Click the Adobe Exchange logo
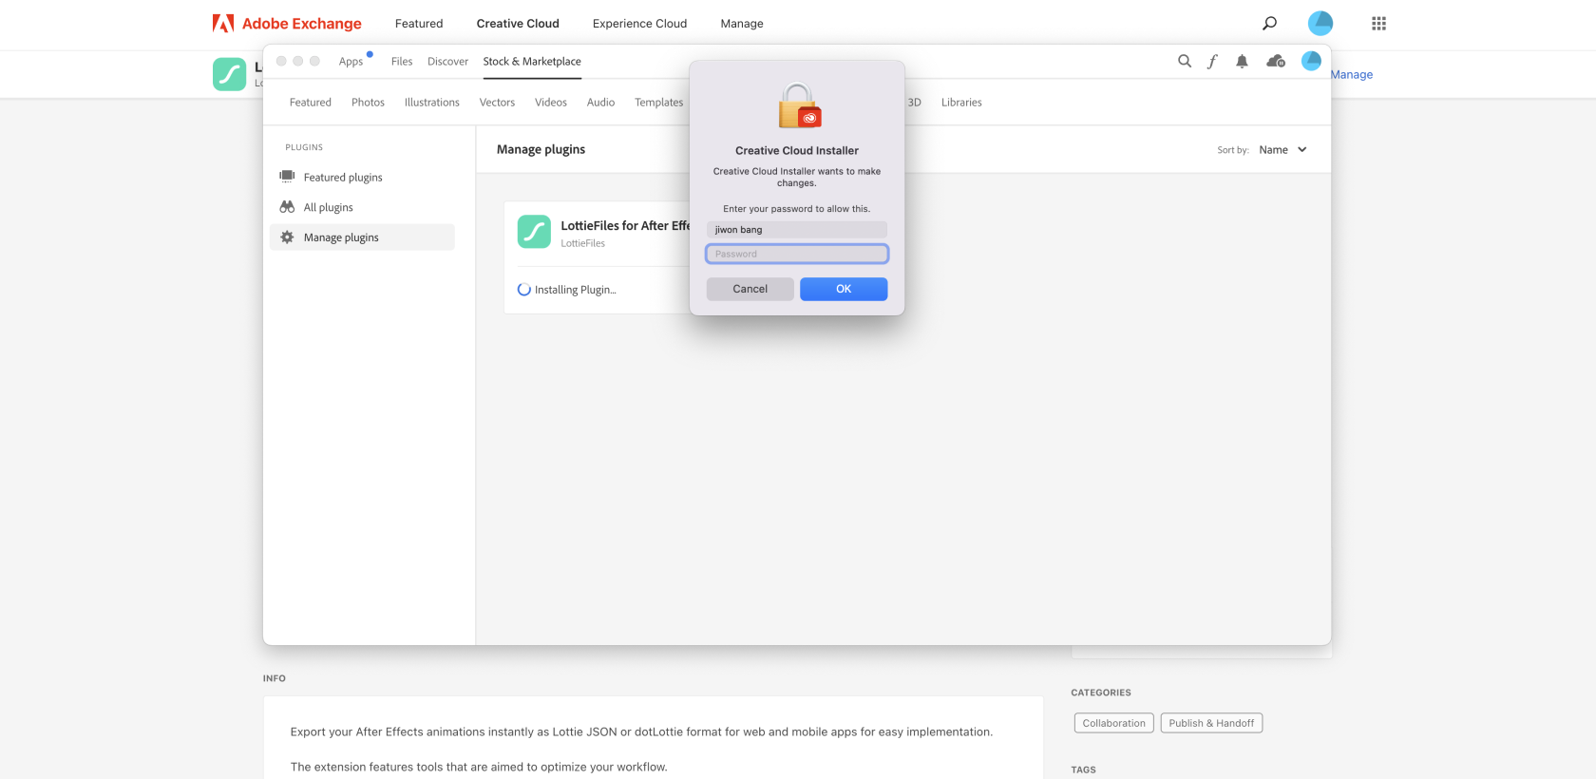Viewport: 1596px width, 779px height. (x=287, y=24)
